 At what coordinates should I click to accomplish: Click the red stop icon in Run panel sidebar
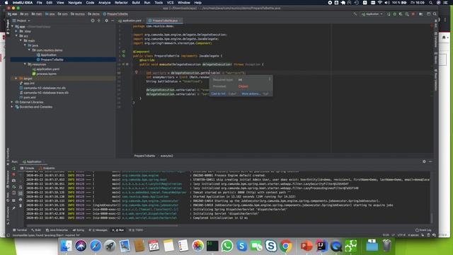pos(13,174)
